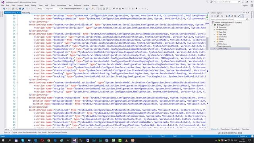Click the Publish button in the status bar

(242, 136)
